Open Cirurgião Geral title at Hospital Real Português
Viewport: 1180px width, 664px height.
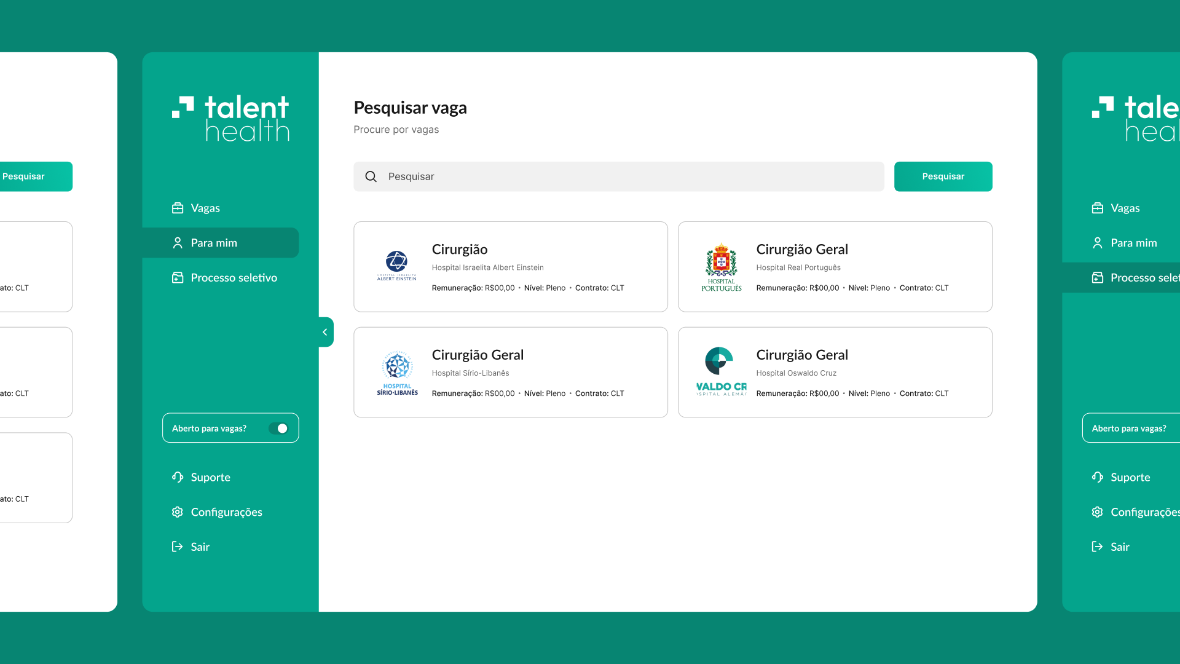pyautogui.click(x=802, y=249)
